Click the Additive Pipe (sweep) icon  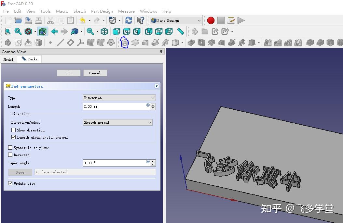[x=155, y=43]
